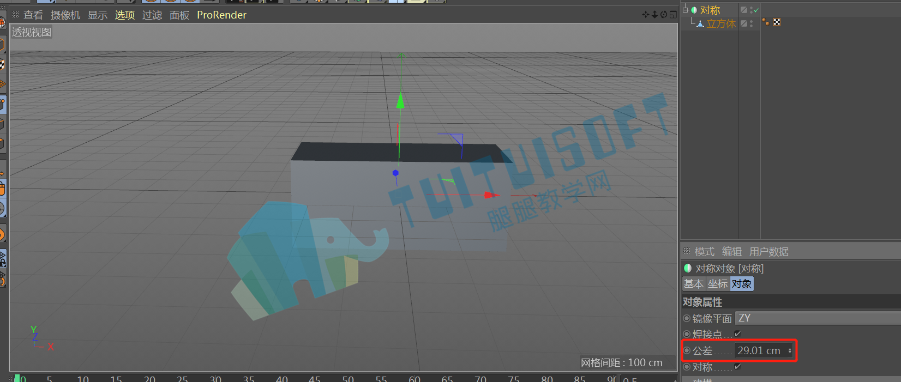Click the animation dot beside 公差
This screenshot has height=382, width=901.
tap(687, 350)
